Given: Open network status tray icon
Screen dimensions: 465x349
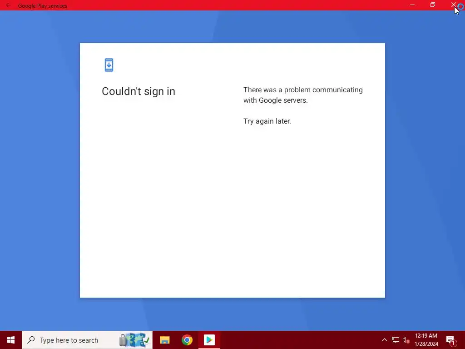Looking at the screenshot, I should (396, 340).
